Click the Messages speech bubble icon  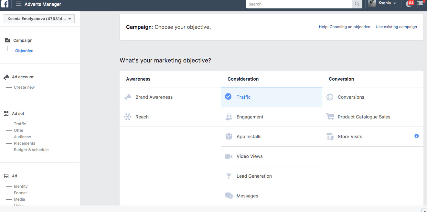(229, 195)
